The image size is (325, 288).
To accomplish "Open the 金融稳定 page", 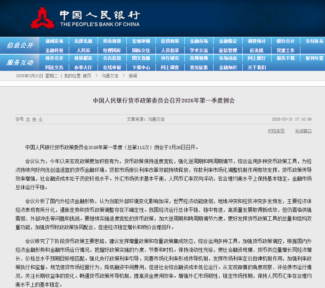I will click(227, 41).
